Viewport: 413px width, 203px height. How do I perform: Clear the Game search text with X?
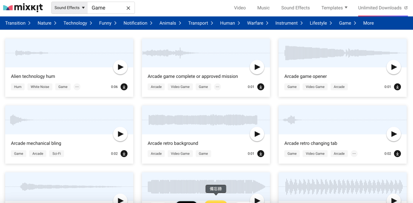(x=128, y=8)
